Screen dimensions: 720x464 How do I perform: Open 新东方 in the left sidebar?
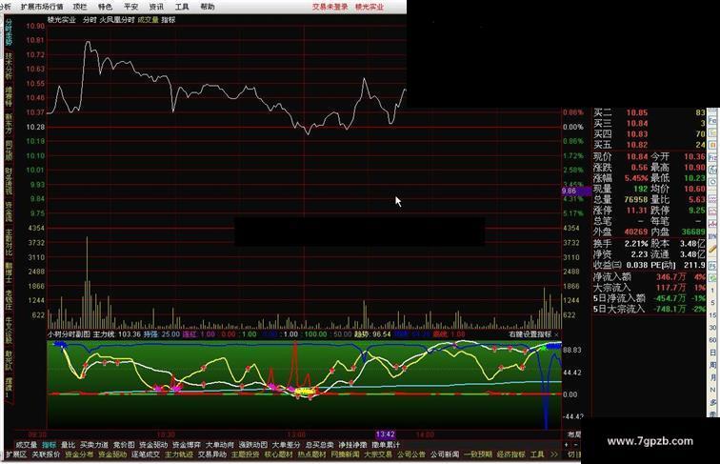(x=9, y=124)
